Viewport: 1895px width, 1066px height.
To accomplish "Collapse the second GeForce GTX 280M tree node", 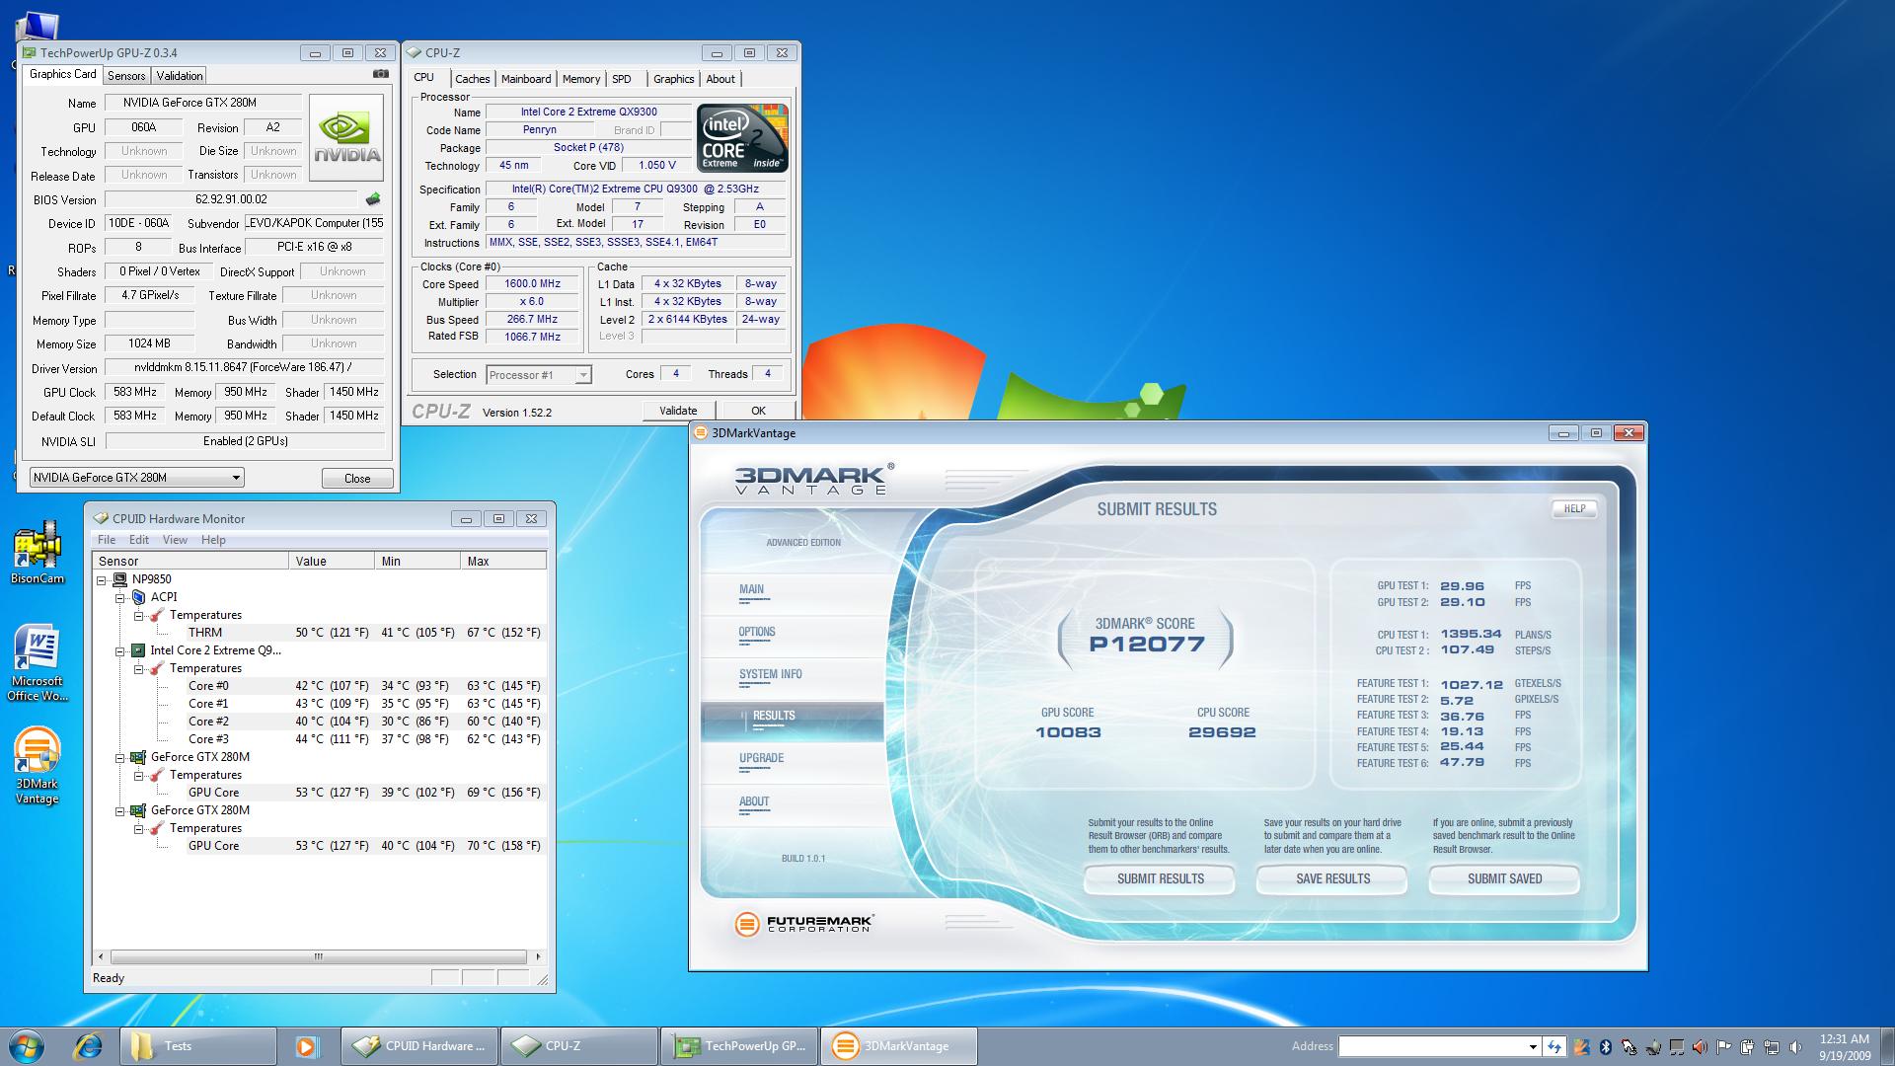I will coord(120,810).
